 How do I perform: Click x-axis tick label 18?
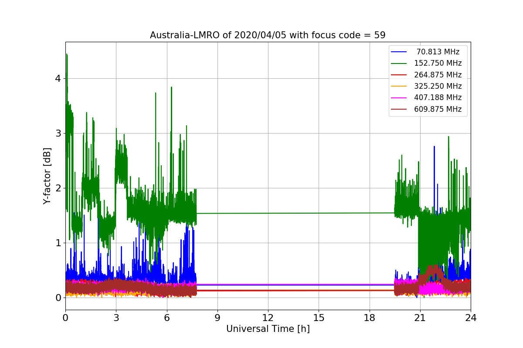[x=370, y=318]
